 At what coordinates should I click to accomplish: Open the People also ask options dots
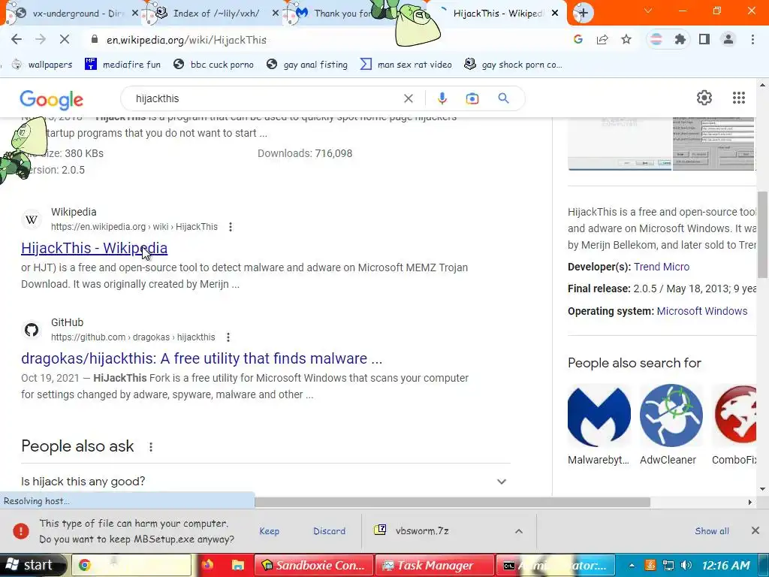tap(151, 447)
